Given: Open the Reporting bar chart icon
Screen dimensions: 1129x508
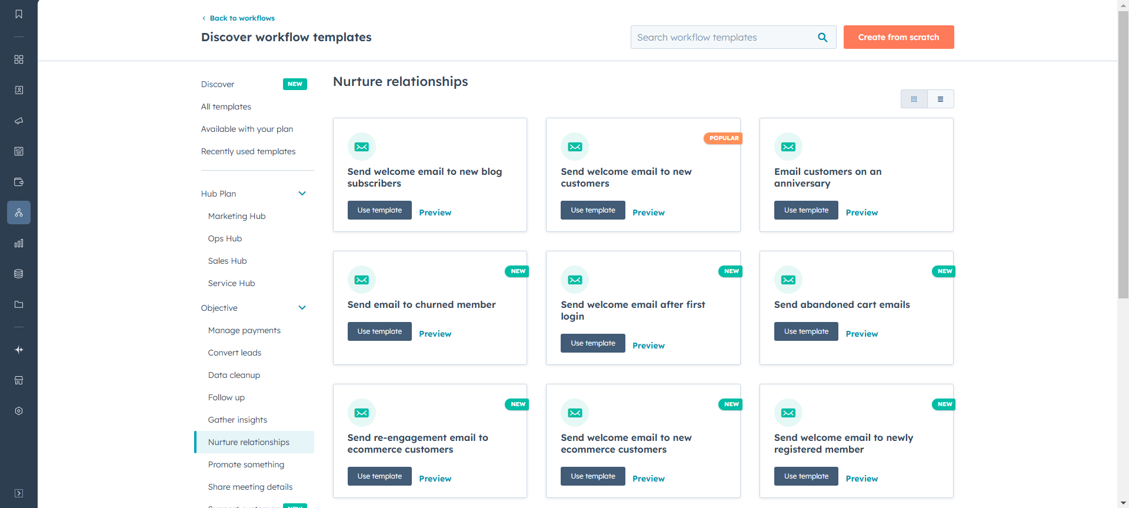Looking at the screenshot, I should tap(19, 243).
